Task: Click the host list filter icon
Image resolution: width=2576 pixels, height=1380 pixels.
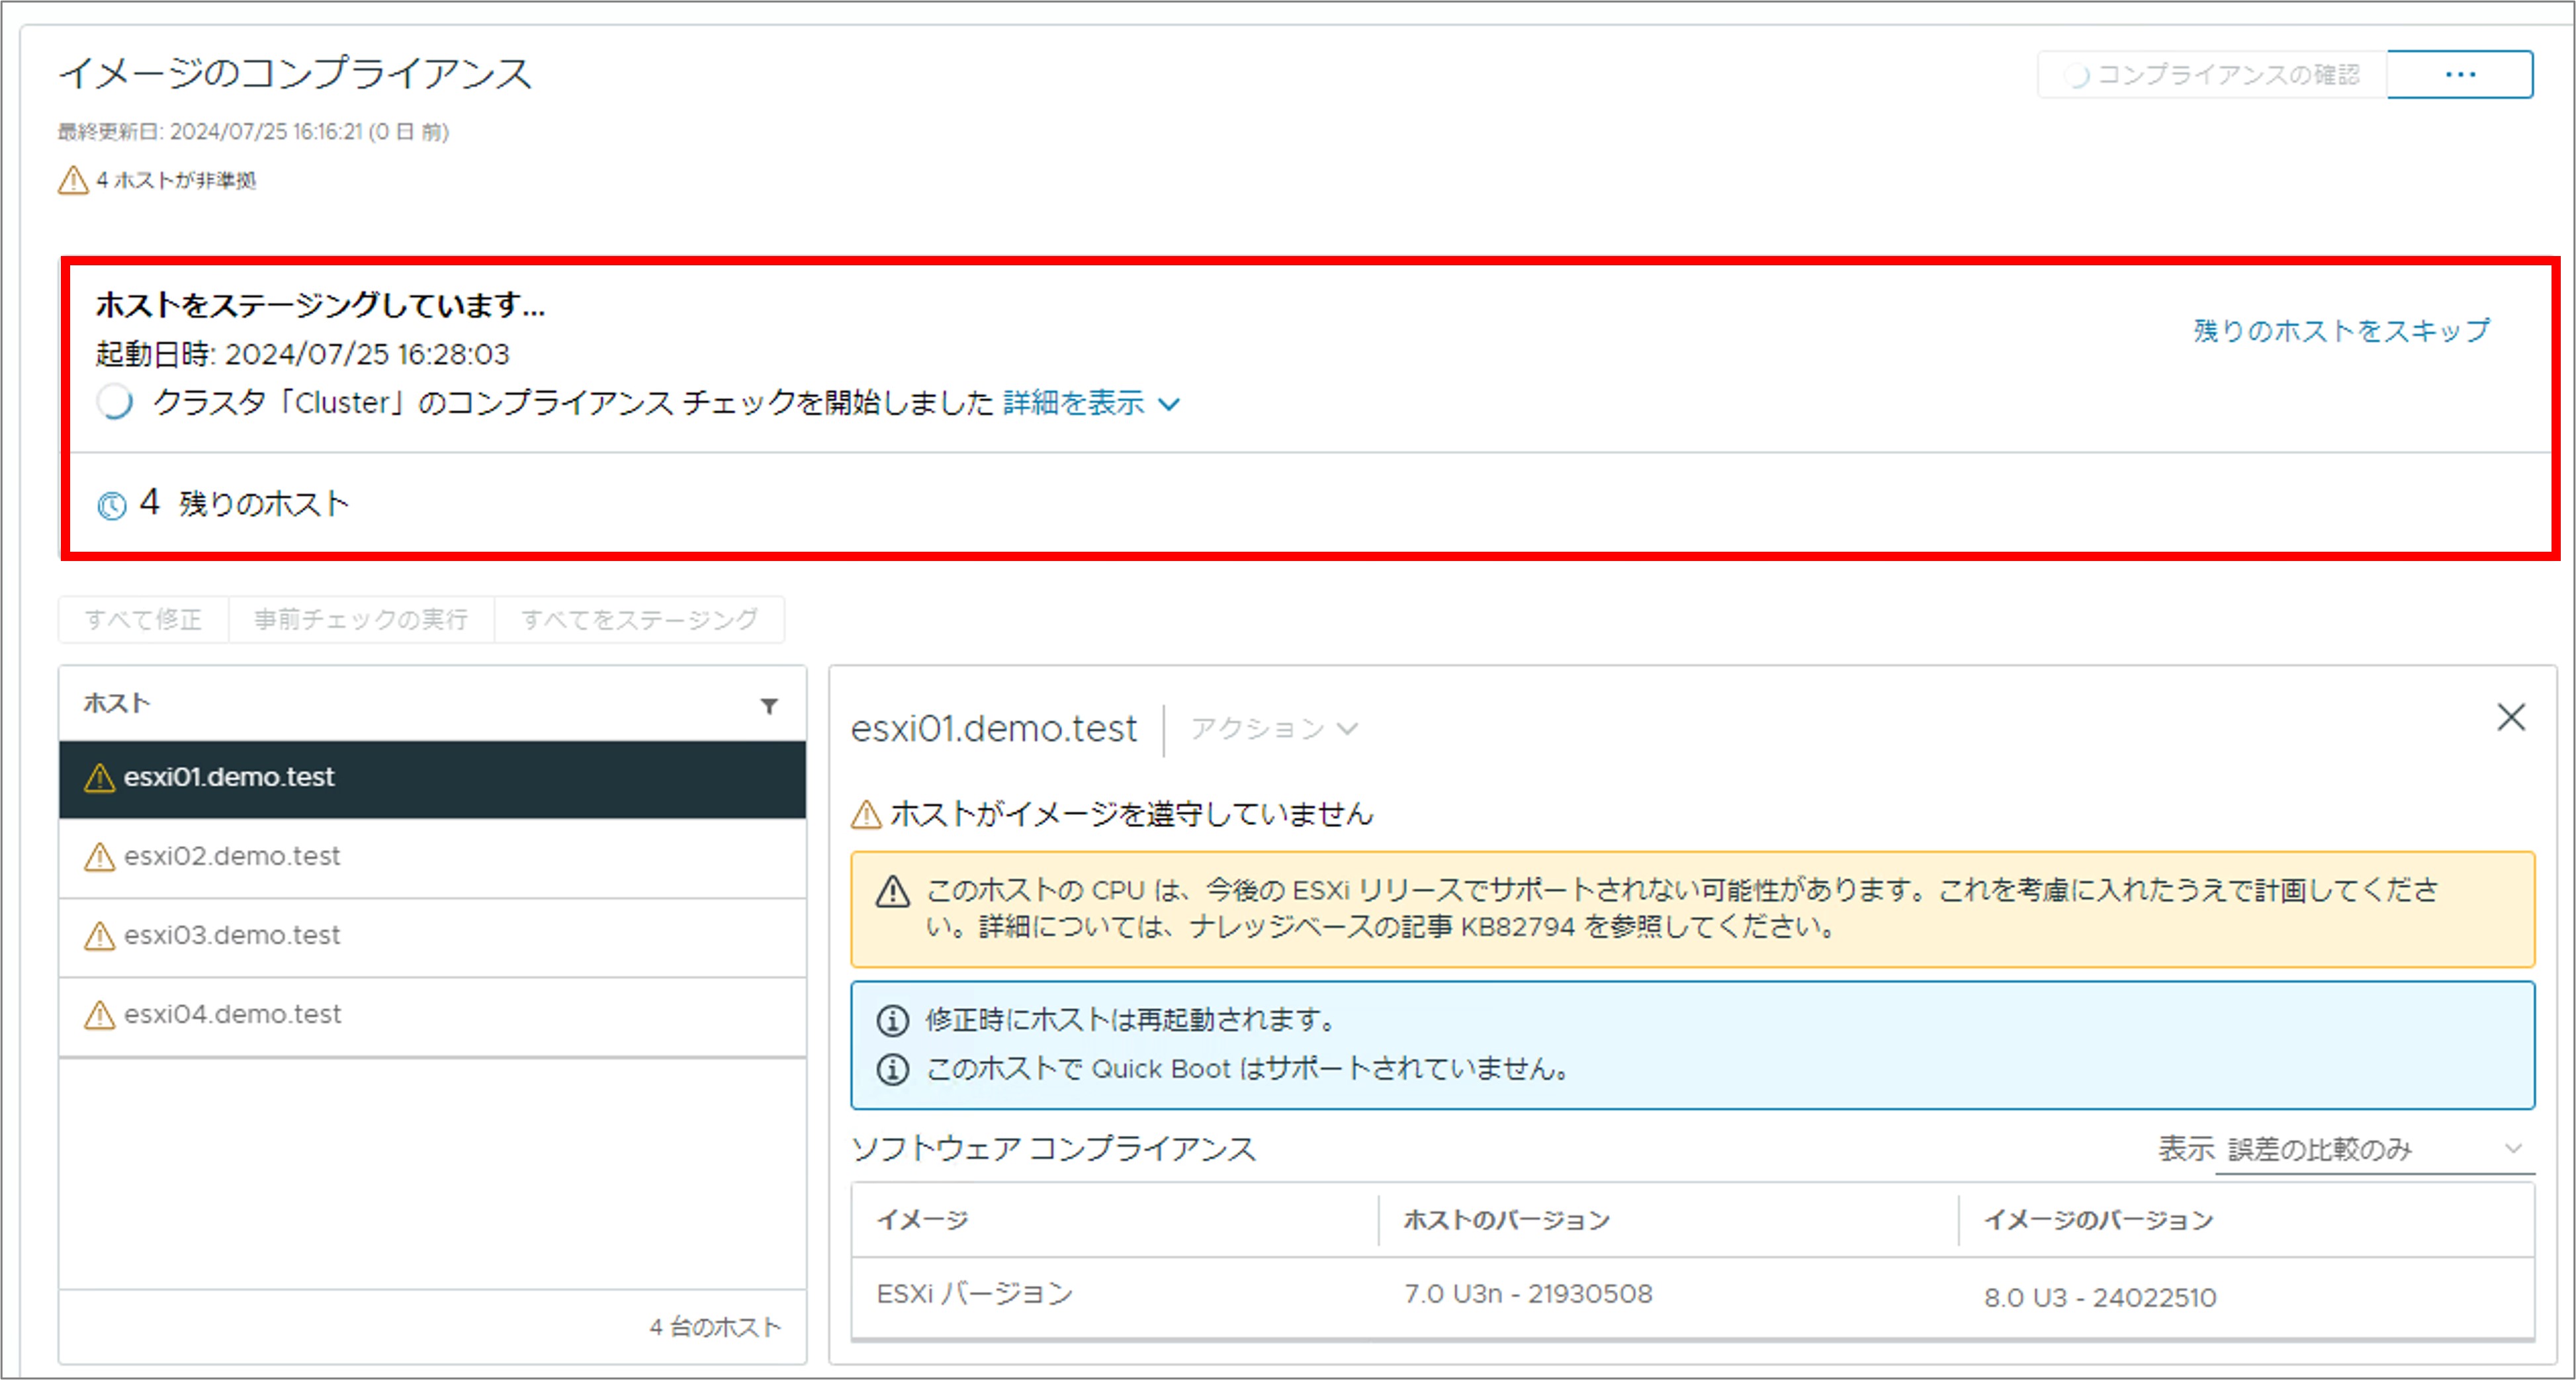Action: click(x=768, y=706)
